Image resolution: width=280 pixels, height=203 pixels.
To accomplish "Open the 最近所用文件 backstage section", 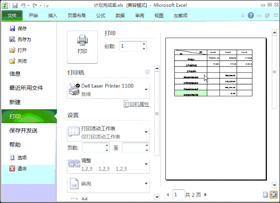I will [26, 88].
